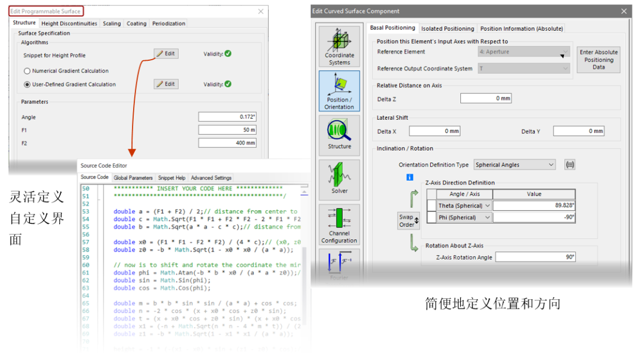Click the Delta Y input field
The image size is (639, 359).
pos(579,131)
